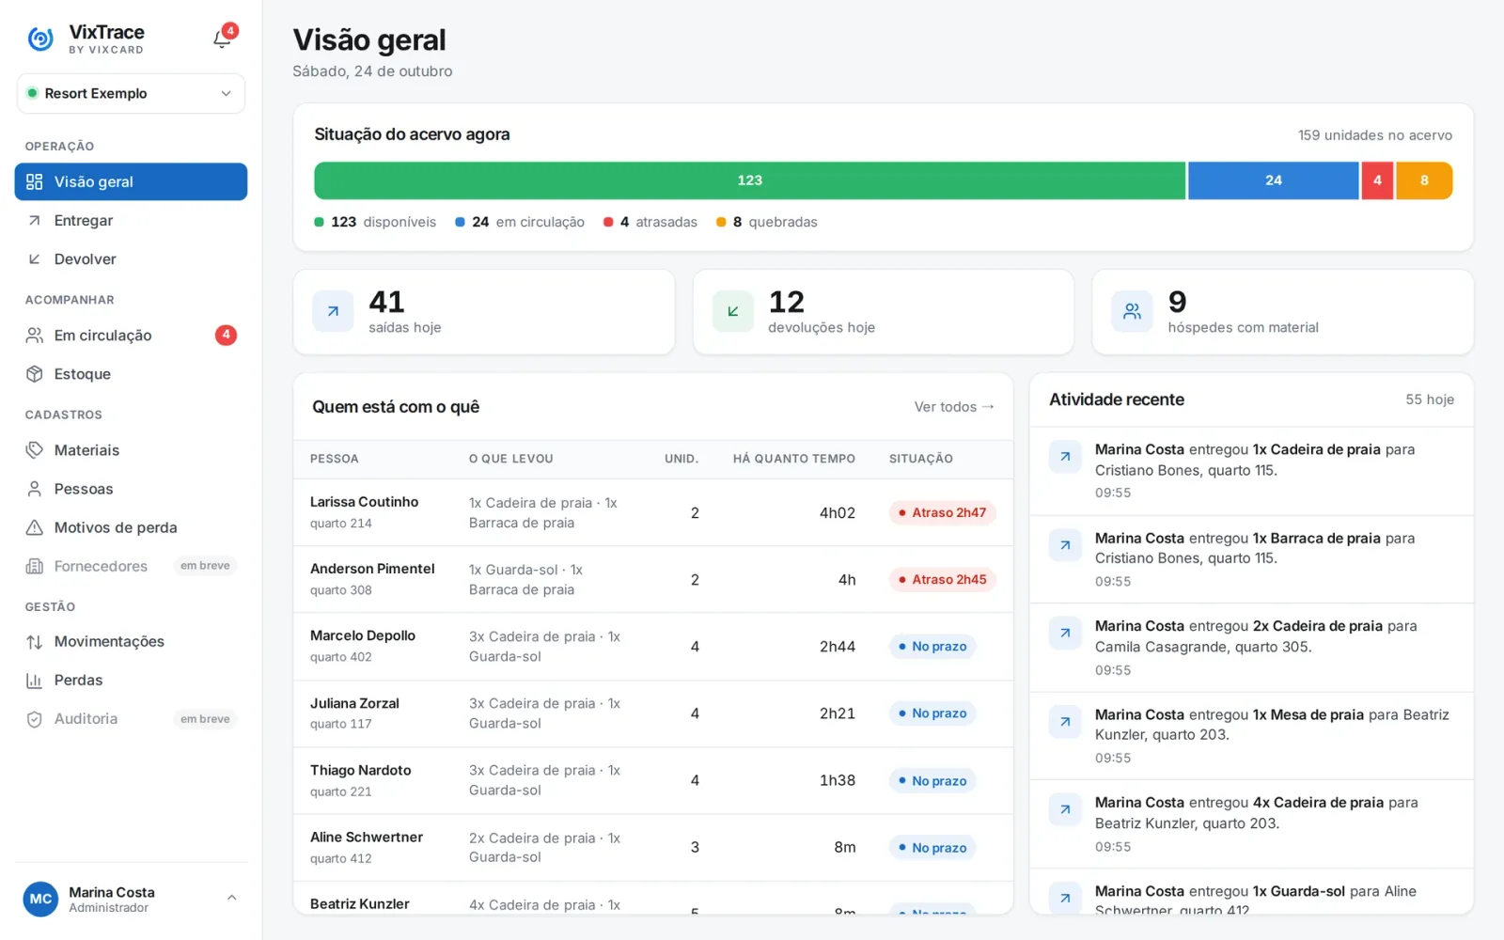The image size is (1504, 940).
Task: Select Visão geral in the sidebar
Action: 131,181
